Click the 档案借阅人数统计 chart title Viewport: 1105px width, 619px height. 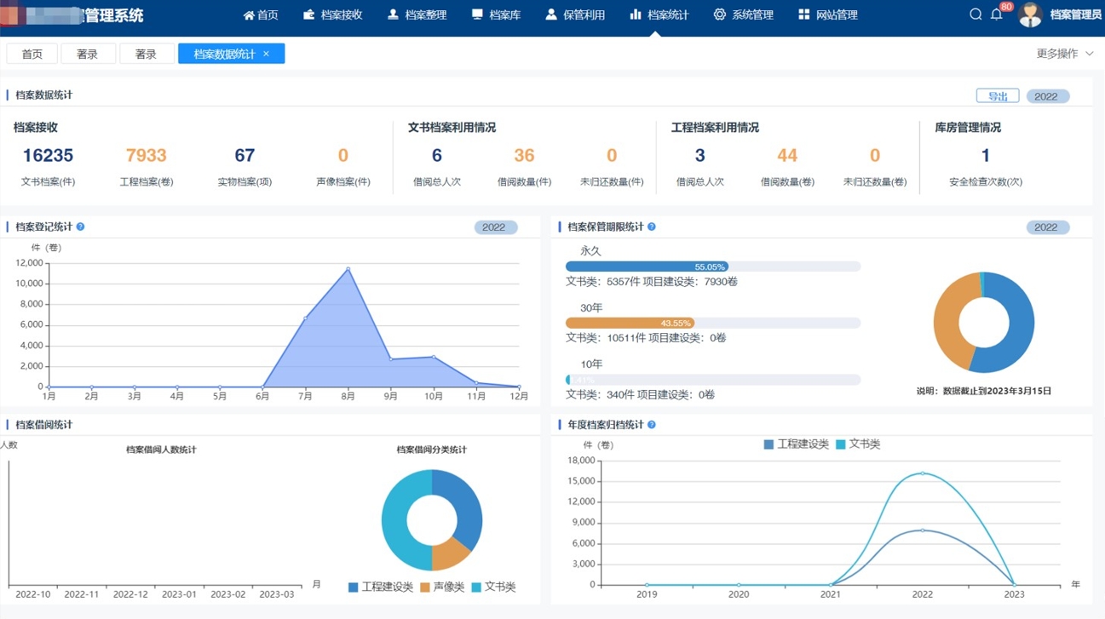(x=161, y=450)
